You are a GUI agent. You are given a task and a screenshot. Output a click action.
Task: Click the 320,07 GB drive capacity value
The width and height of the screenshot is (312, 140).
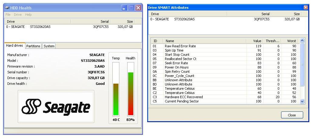tap(96, 78)
